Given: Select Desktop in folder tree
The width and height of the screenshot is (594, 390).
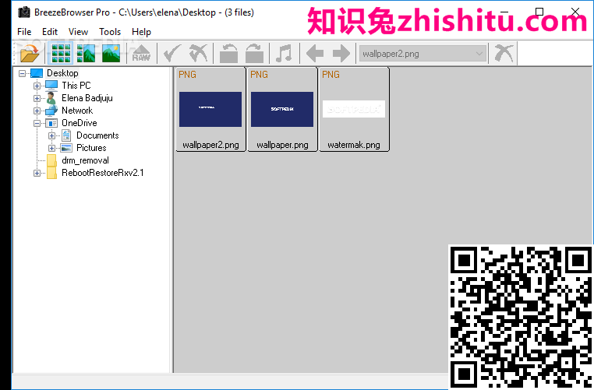Looking at the screenshot, I should click(x=62, y=73).
